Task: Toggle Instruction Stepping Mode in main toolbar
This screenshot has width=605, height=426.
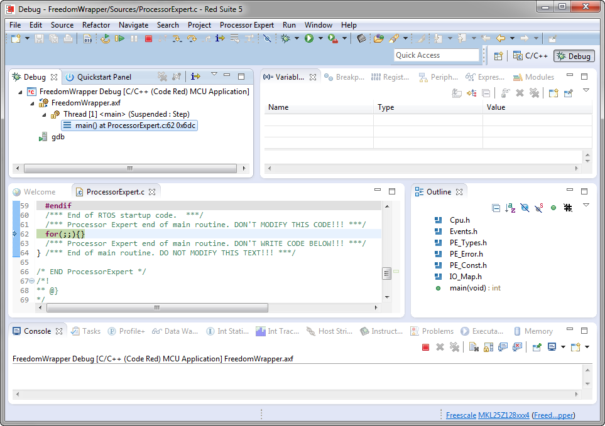Action: pos(220,39)
